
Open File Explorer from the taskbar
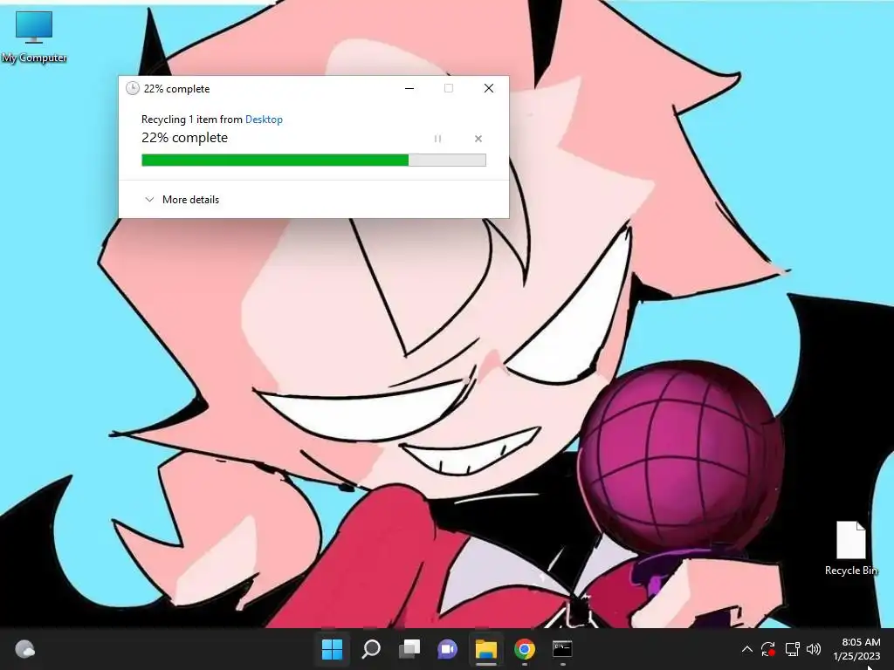coord(486,649)
